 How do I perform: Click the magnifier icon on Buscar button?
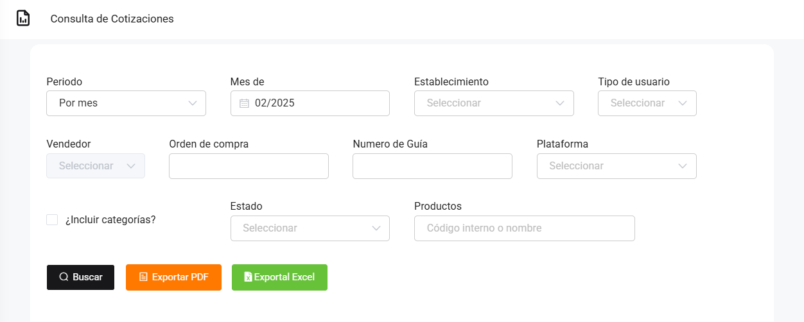point(64,277)
